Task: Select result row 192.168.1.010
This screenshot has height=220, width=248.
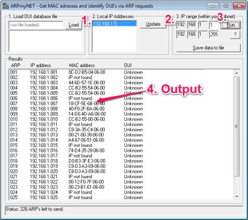Action: (x=121, y=119)
